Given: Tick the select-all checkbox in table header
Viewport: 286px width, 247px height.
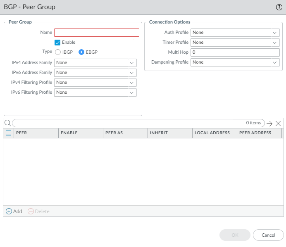Looking at the screenshot, I should pos(9,133).
